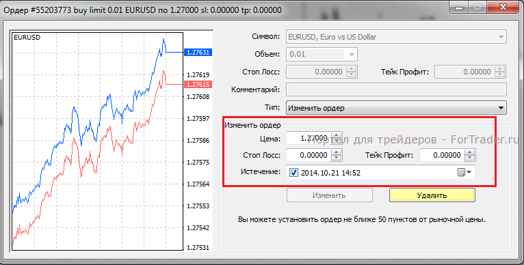Screen dimensions: 524x265
Task: Click the lower Тейк Профит field
Action: [x=442, y=155]
